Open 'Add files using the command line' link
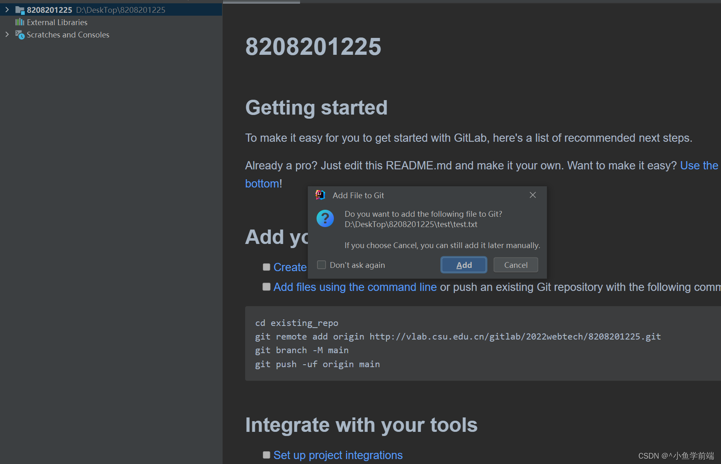The height and width of the screenshot is (464, 721). [355, 287]
